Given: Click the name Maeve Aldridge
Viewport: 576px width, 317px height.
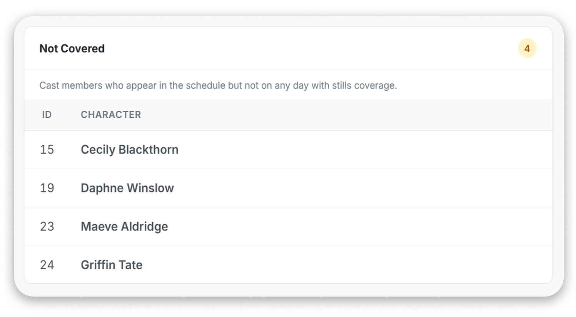Looking at the screenshot, I should pyautogui.click(x=124, y=227).
